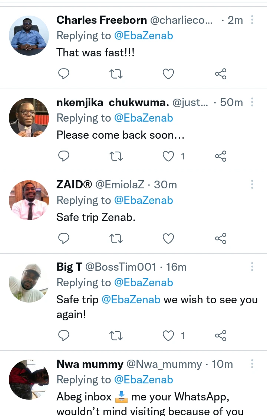The width and height of the screenshot is (267, 416).
Task: Share Big T's tweet
Action: (x=221, y=336)
